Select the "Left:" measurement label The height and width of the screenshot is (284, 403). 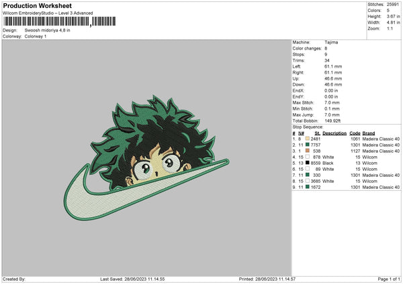297,66
